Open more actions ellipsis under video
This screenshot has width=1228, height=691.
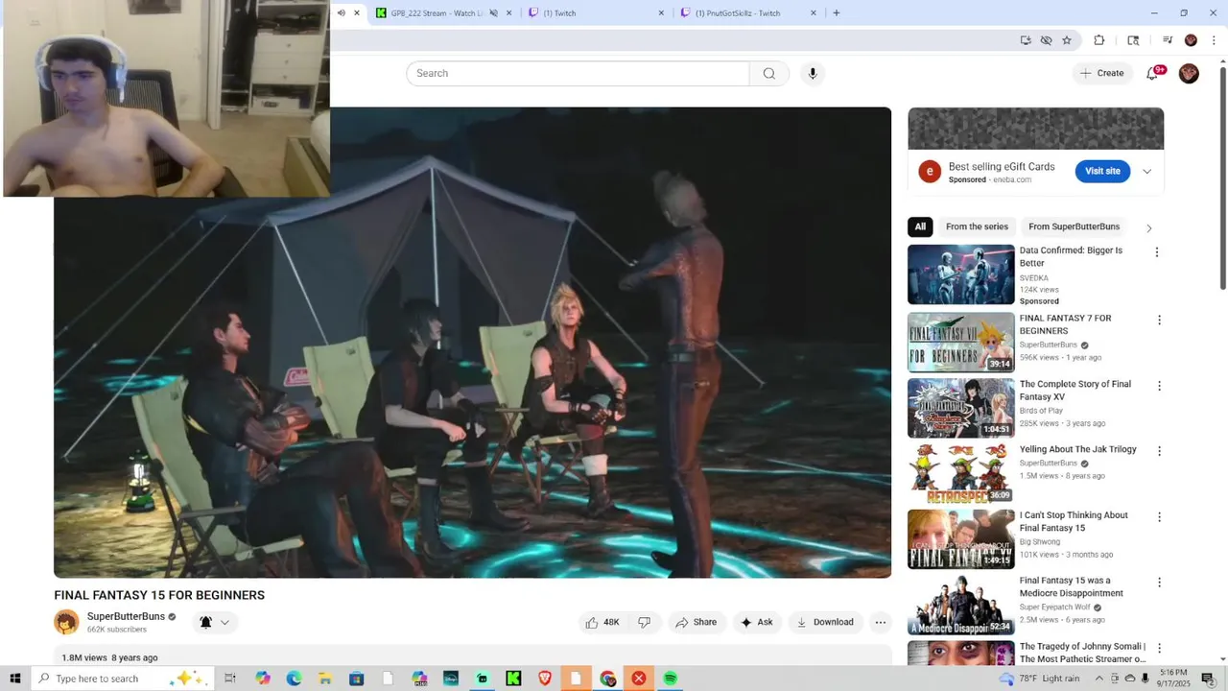pyautogui.click(x=880, y=622)
